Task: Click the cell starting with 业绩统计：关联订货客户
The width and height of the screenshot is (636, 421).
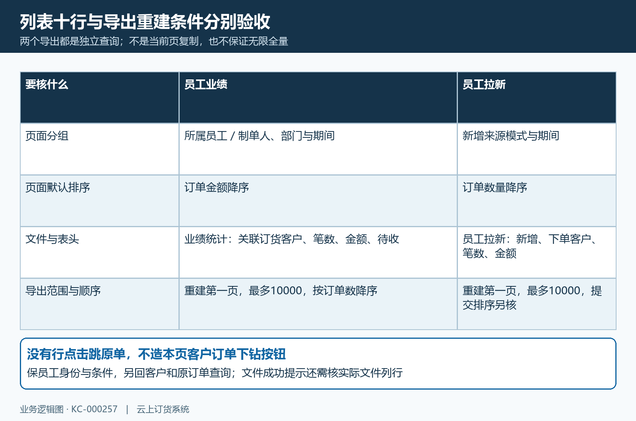Action: pyautogui.click(x=318, y=253)
